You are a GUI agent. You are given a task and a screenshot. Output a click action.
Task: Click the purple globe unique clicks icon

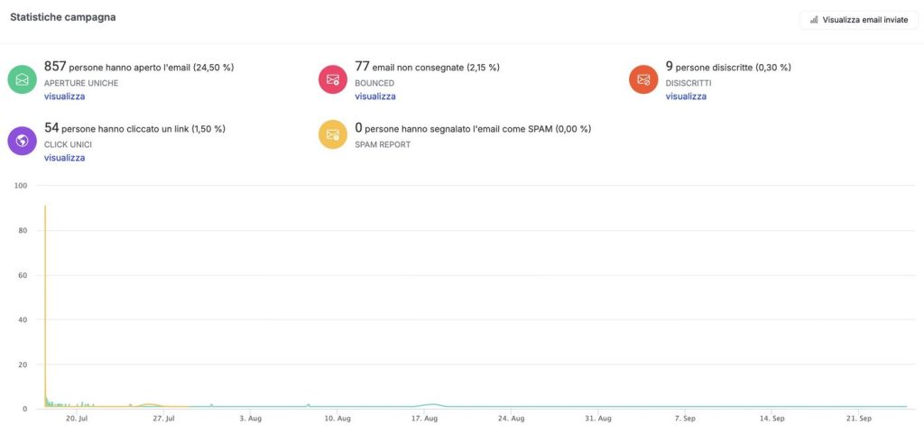click(x=23, y=141)
